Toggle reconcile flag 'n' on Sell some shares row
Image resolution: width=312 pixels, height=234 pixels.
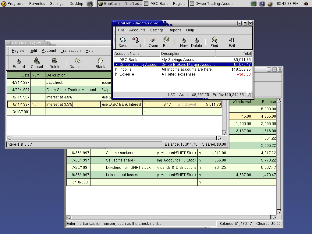(x=200, y=160)
